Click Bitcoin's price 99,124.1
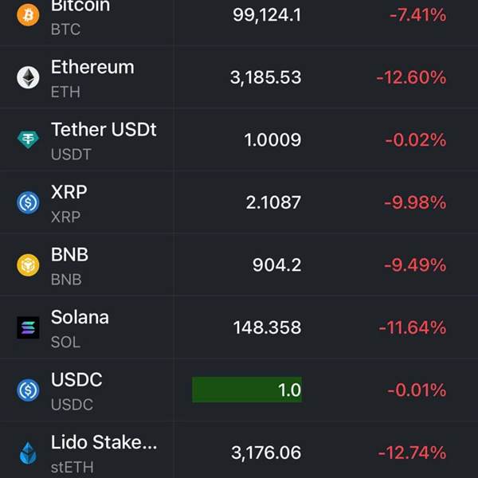The width and height of the screenshot is (478, 478). [x=267, y=15]
